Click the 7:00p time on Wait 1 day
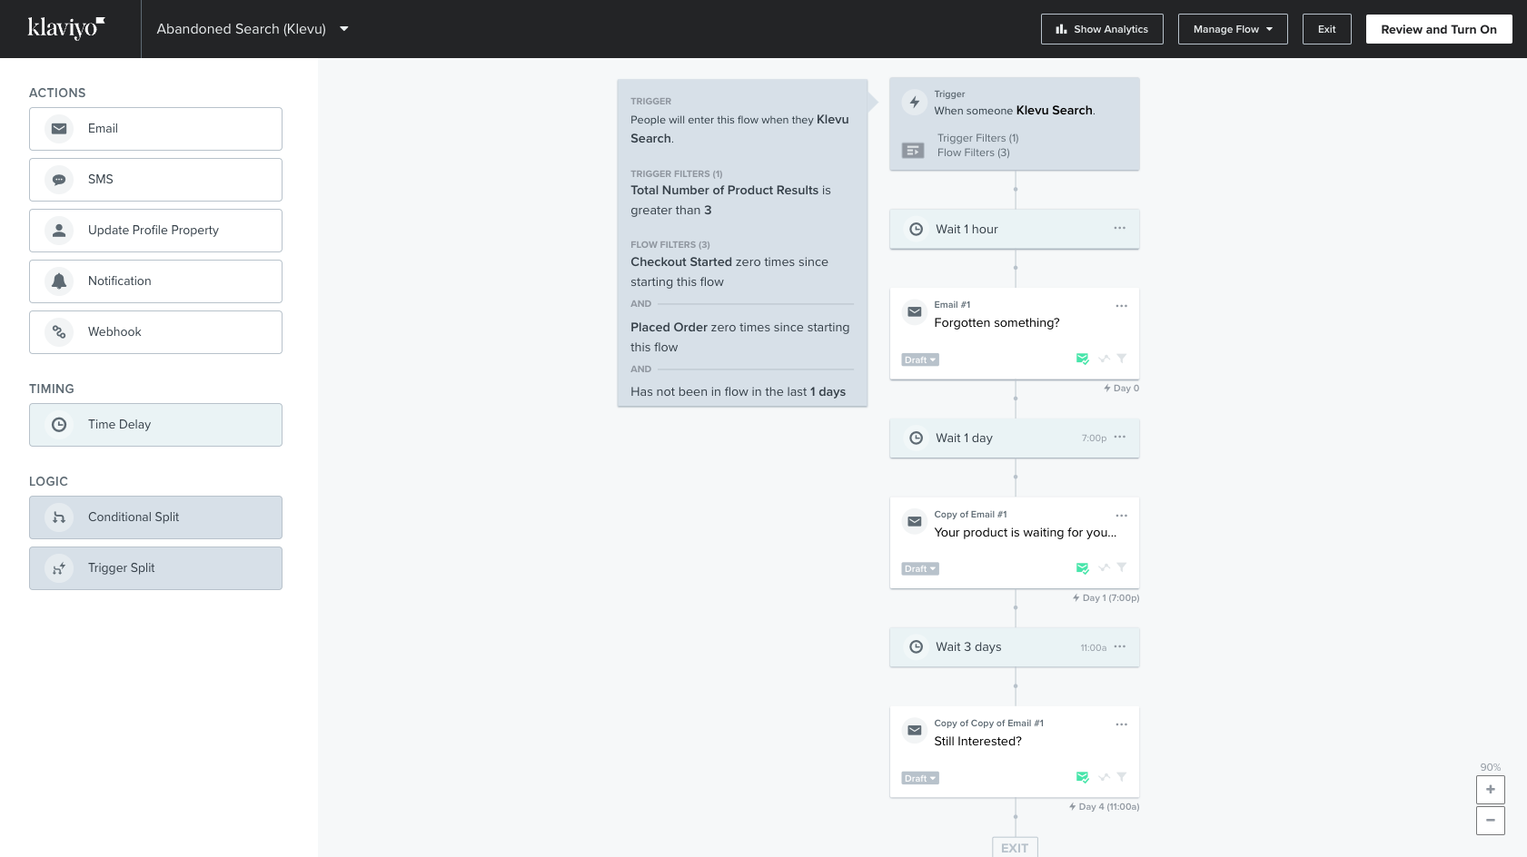Image resolution: width=1527 pixels, height=857 pixels. 1094,438
